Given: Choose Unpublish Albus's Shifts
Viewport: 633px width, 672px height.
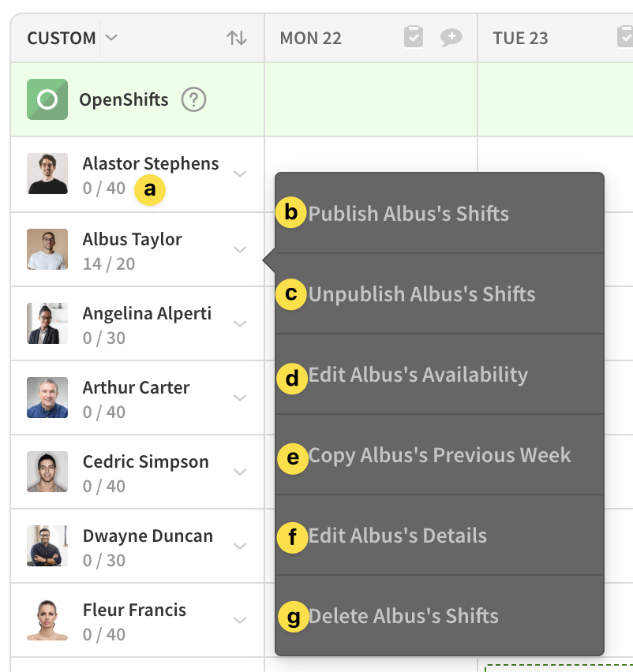Looking at the screenshot, I should pyautogui.click(x=439, y=294).
